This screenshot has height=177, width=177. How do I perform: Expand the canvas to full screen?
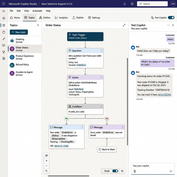coord(124,25)
